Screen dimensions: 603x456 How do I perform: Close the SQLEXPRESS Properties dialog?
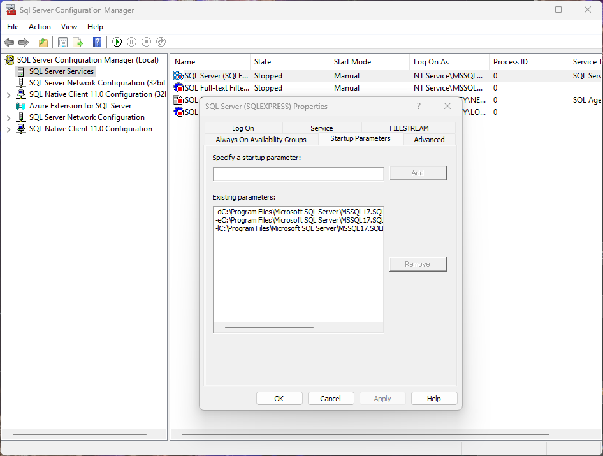447,106
